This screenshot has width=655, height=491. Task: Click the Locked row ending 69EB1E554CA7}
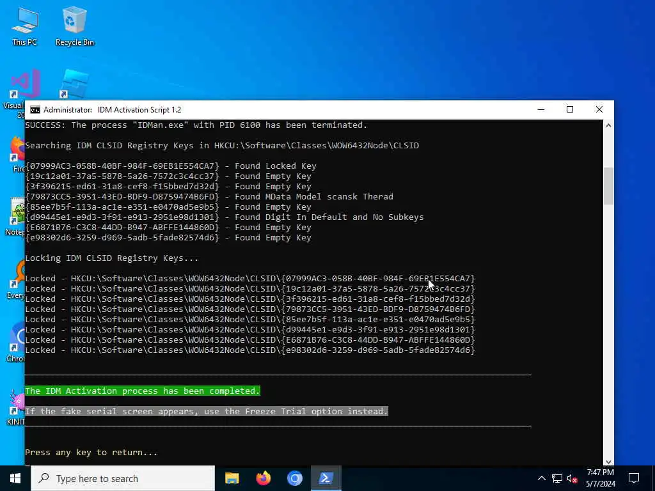click(x=250, y=279)
